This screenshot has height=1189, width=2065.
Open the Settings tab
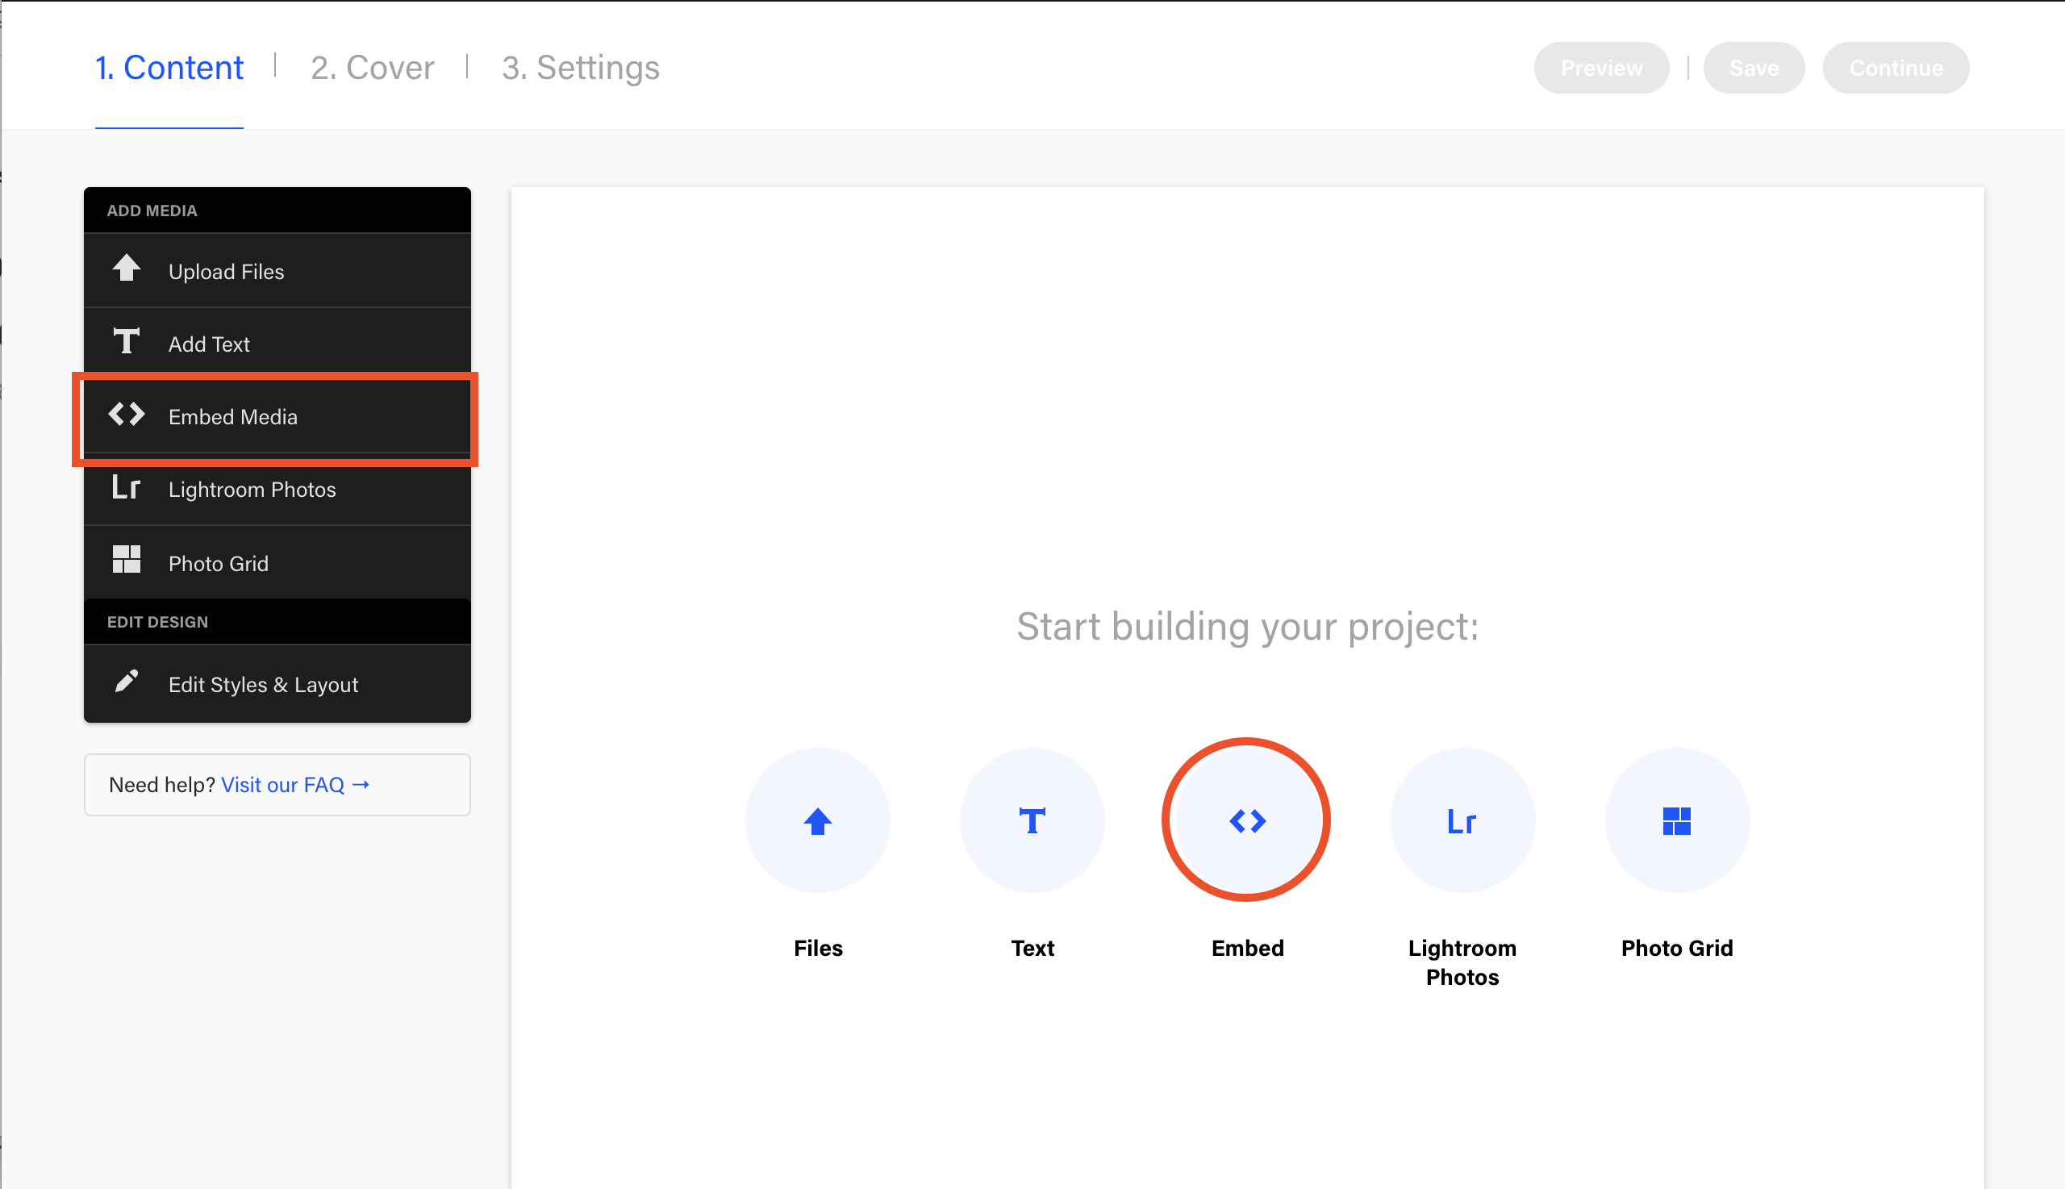581,67
